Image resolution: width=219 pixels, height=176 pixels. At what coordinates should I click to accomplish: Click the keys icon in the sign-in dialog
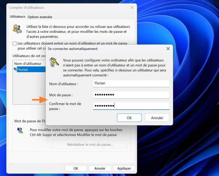[54, 62]
